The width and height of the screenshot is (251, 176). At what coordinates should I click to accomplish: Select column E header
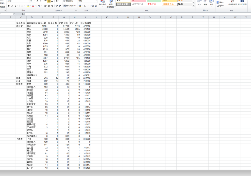[42, 17]
